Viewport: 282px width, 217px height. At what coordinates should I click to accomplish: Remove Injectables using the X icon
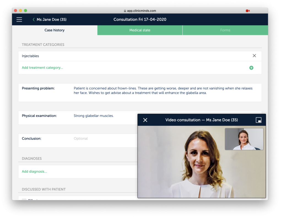tap(254, 55)
